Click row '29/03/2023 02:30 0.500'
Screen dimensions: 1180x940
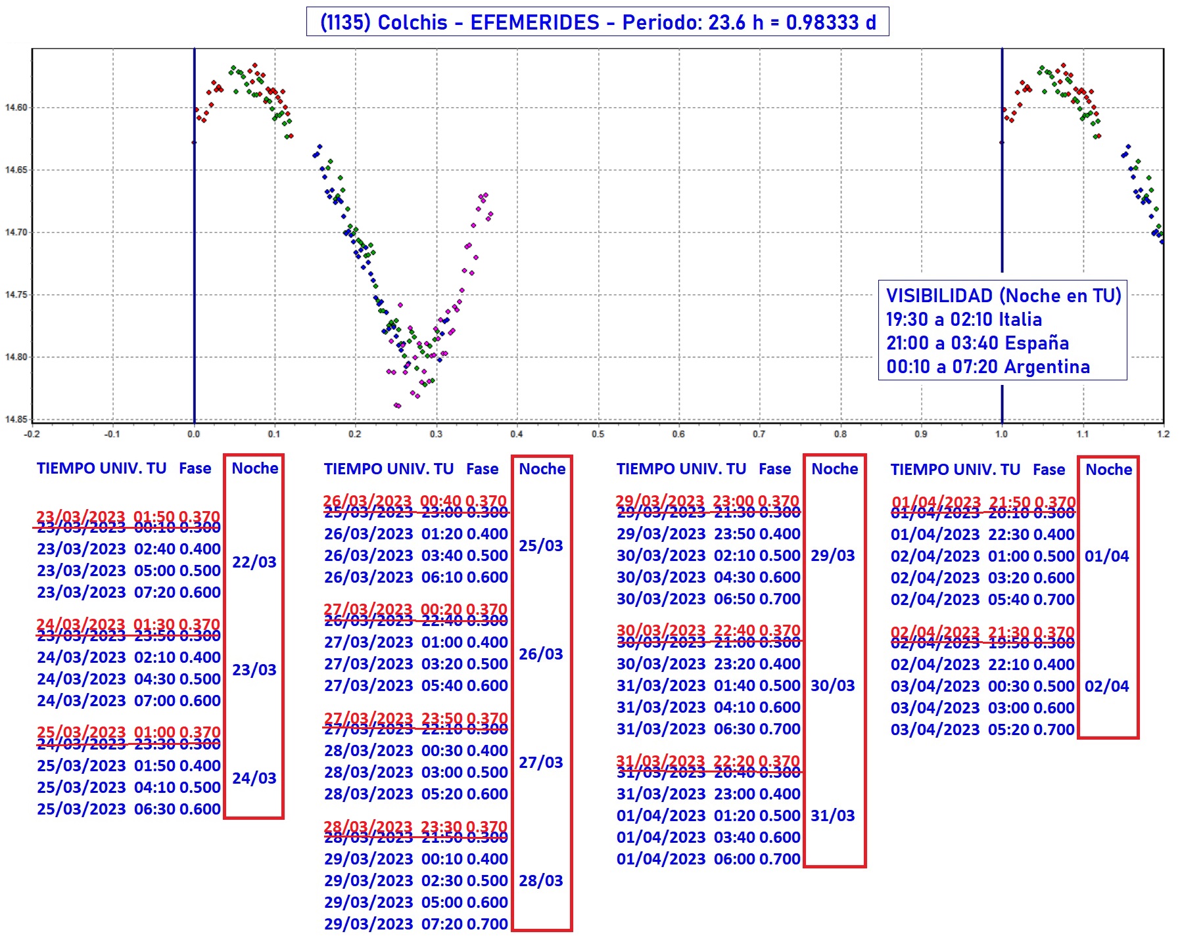point(416,881)
